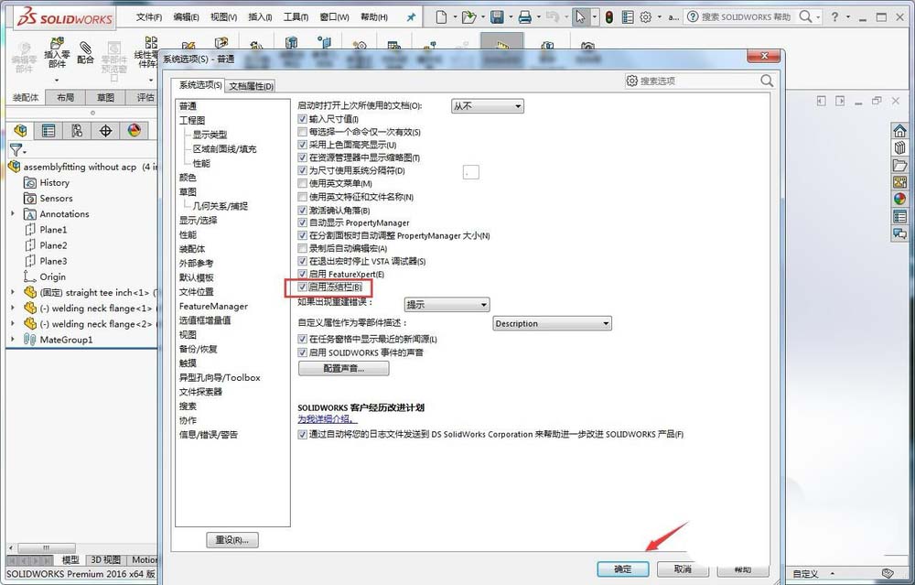915x585 pixels.
Task: Toggle 启用 FeatureXpert checkbox
Action: click(302, 274)
